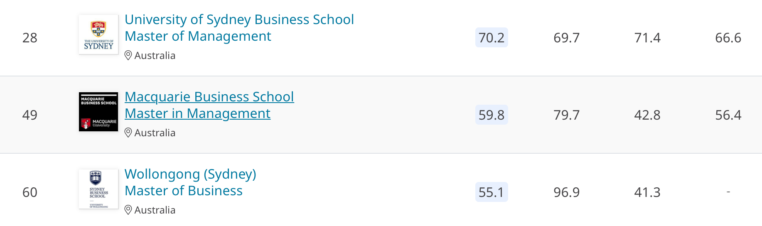
Task: Click the Sydney Business School Wollongong logo
Action: point(98,189)
